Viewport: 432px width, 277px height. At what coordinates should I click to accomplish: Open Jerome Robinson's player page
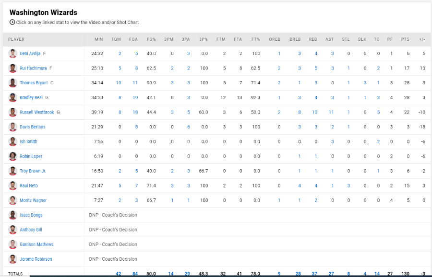[x=36, y=259]
